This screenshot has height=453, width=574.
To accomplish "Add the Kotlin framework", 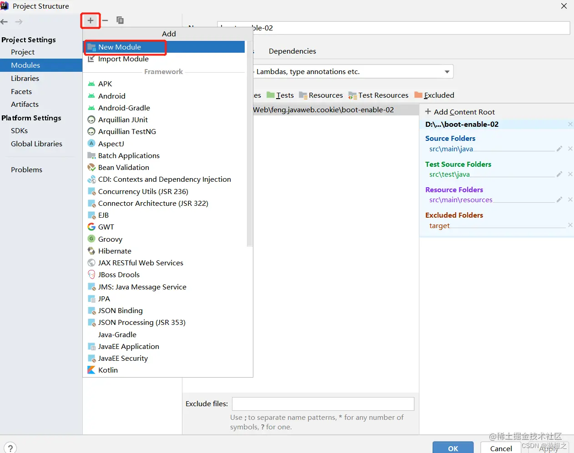I will click(x=164, y=370).
